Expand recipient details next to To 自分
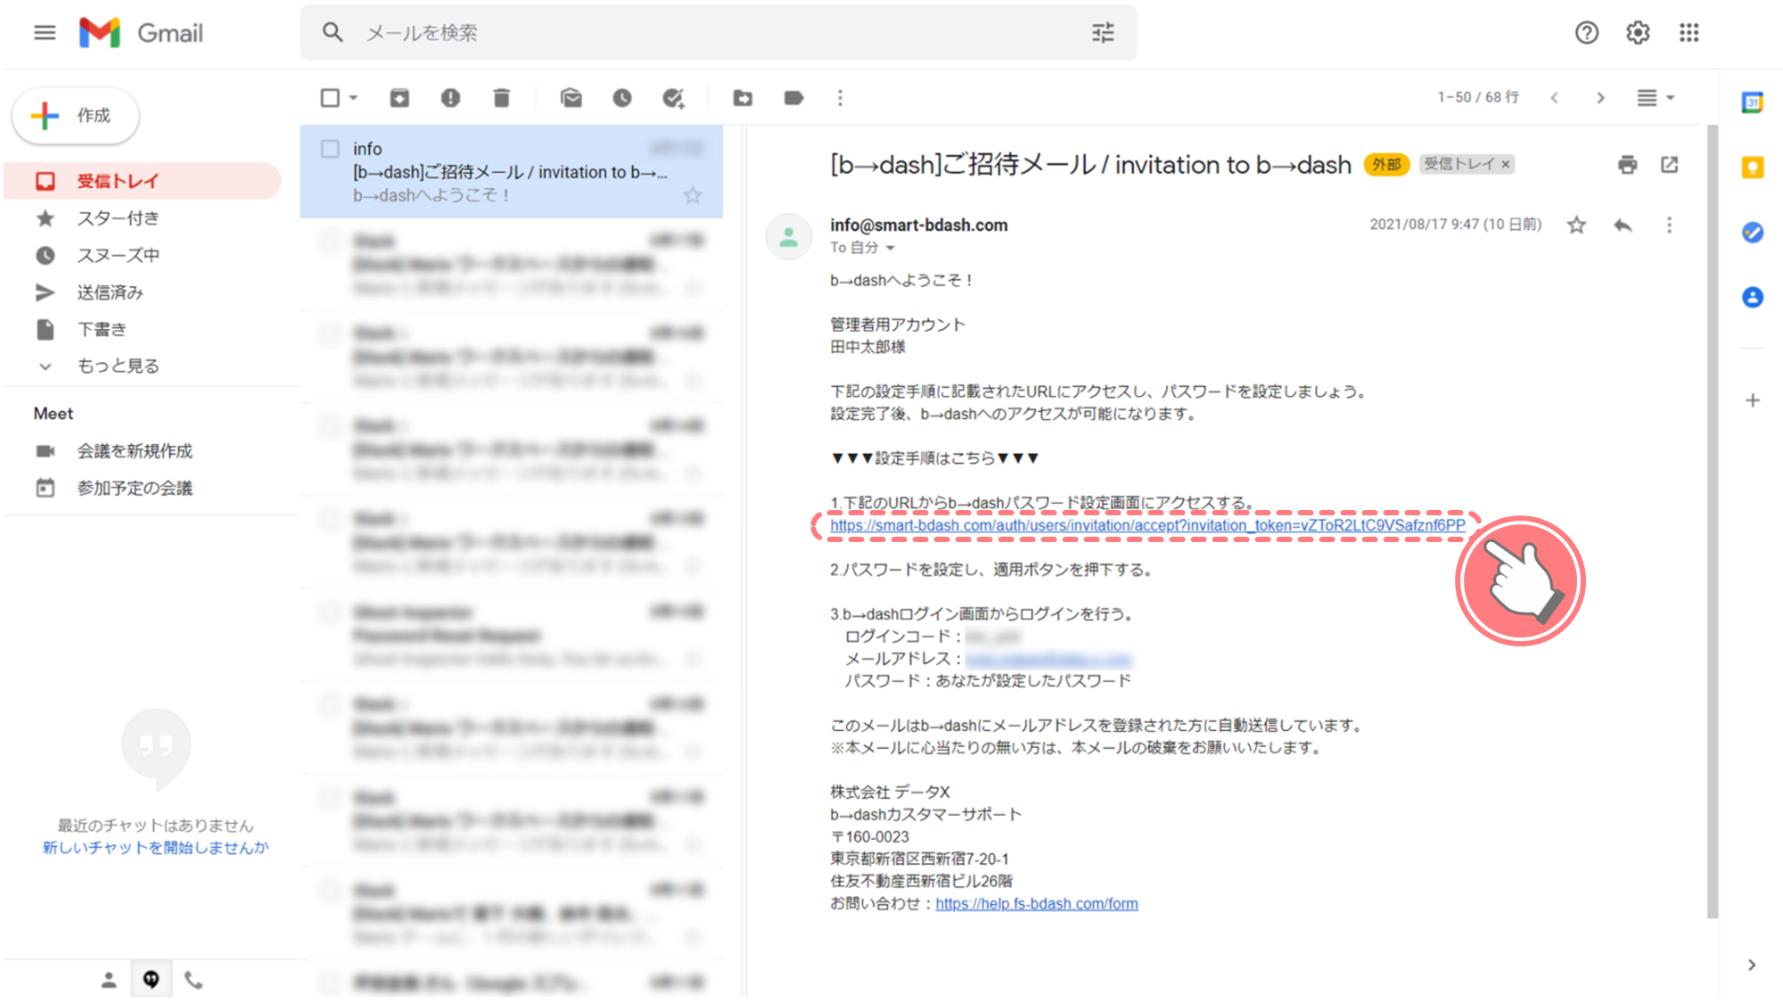This screenshot has width=1783, height=1003. pyautogui.click(x=890, y=249)
